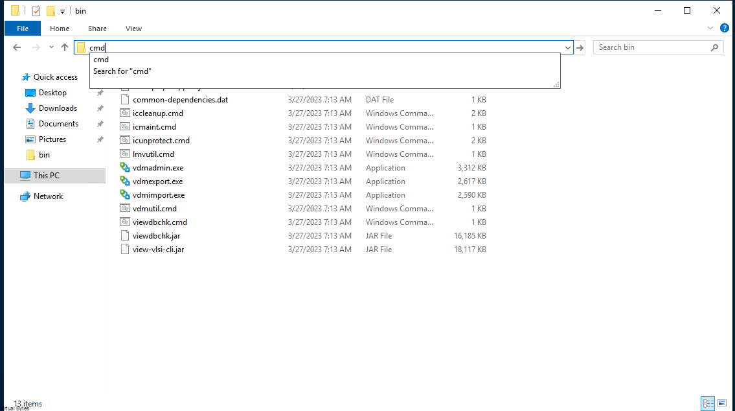Screen dimensions: 735x411
Task: Open the Customize Quick Access Toolbar dropdown
Action: click(62, 10)
